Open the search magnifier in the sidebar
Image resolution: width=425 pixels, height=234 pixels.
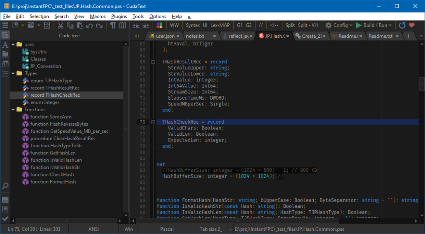tap(5, 186)
